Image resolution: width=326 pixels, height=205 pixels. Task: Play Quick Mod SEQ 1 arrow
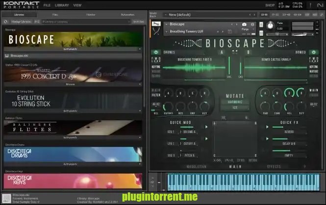(x=206, y=127)
